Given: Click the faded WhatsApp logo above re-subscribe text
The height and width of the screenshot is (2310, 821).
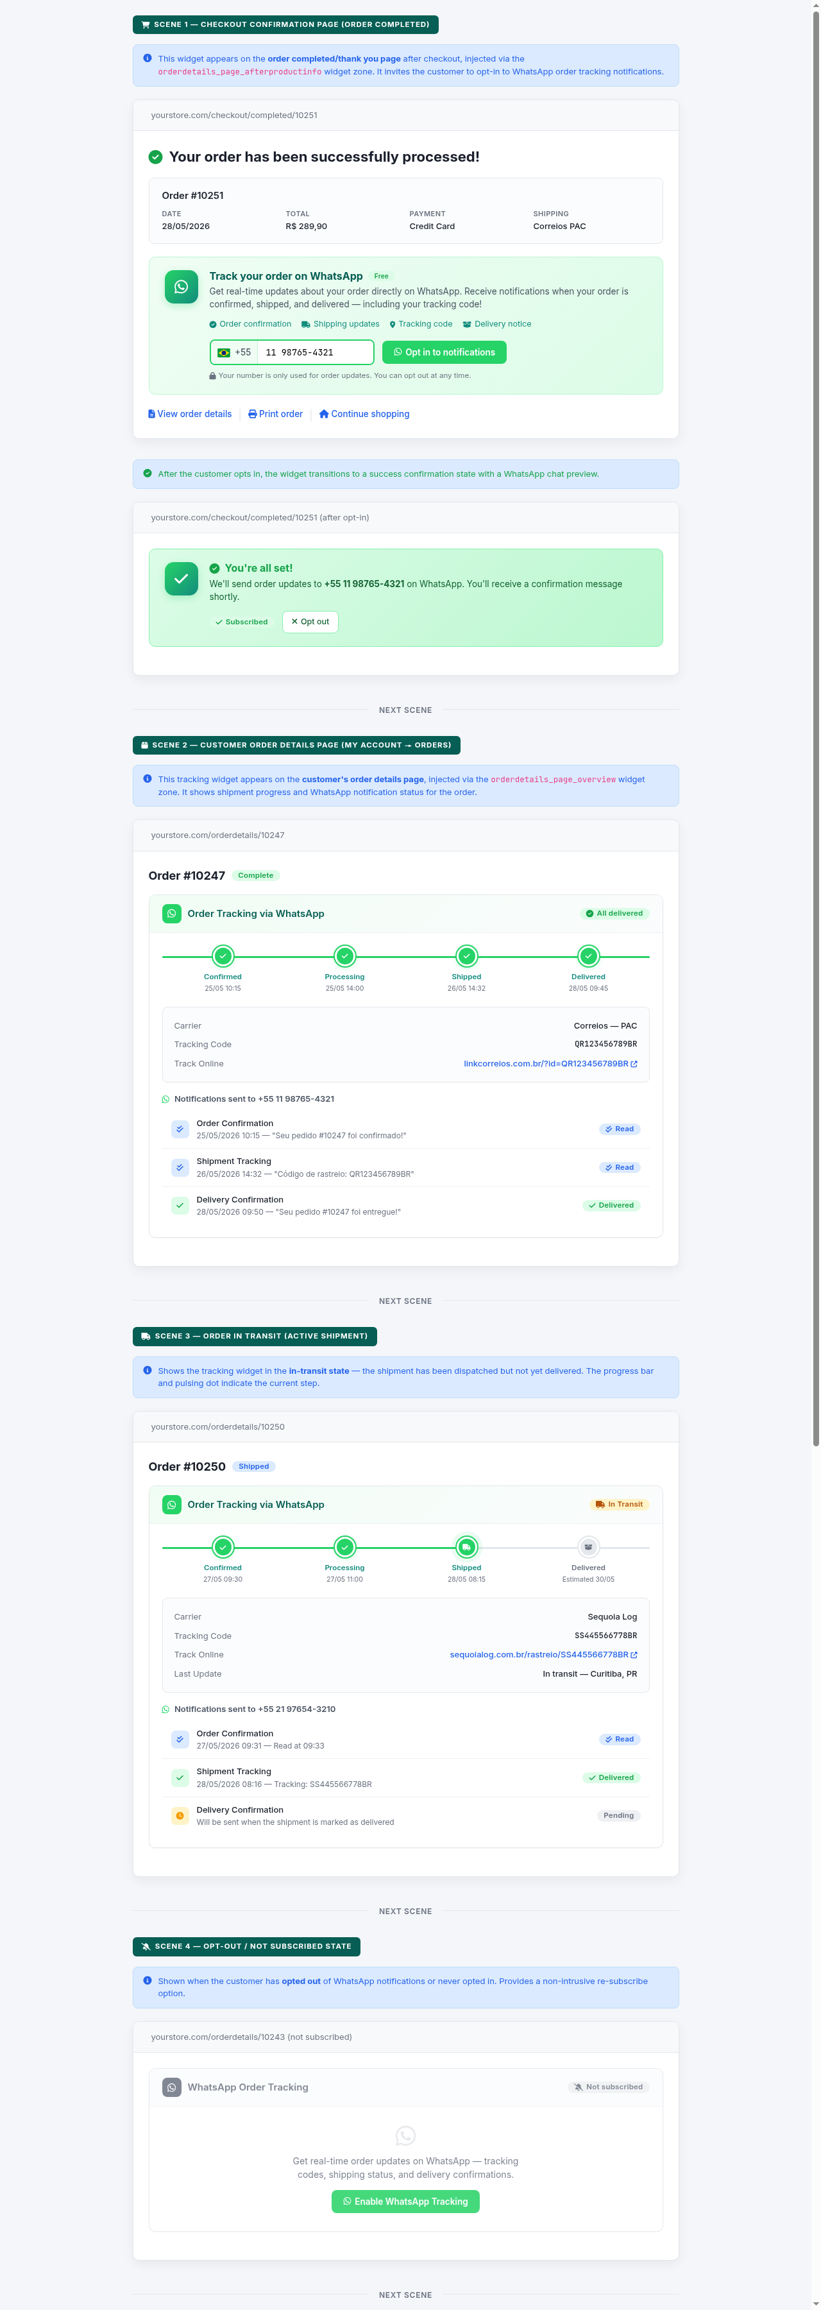Looking at the screenshot, I should click(x=406, y=2135).
